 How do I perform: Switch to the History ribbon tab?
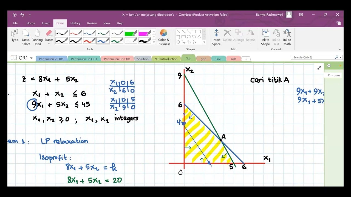(75, 23)
